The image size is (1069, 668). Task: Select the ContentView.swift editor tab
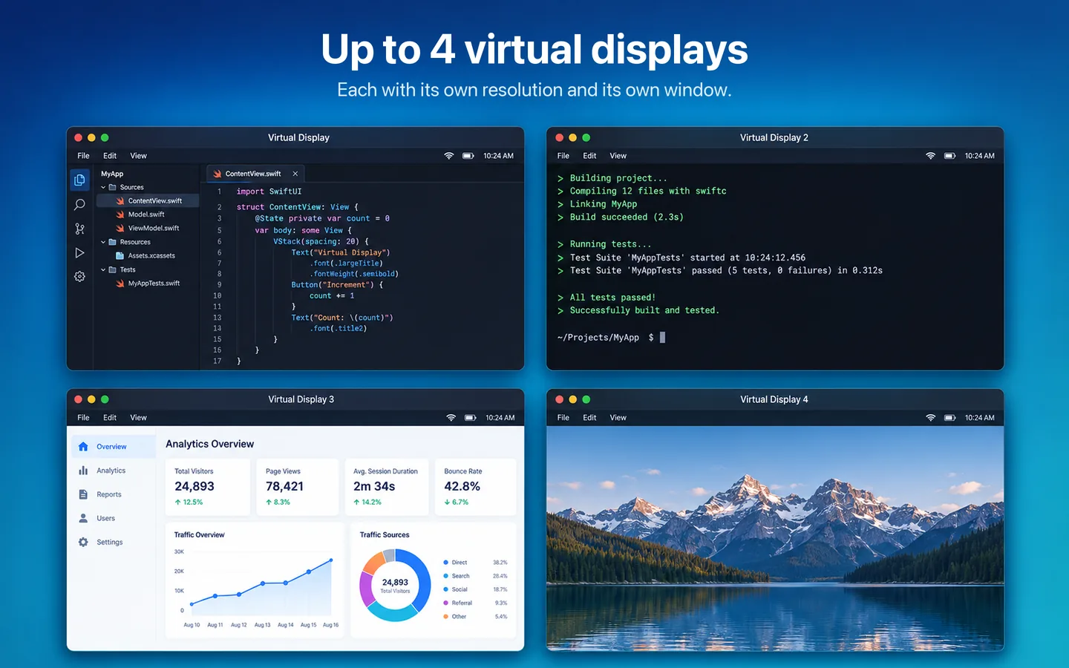pos(255,174)
